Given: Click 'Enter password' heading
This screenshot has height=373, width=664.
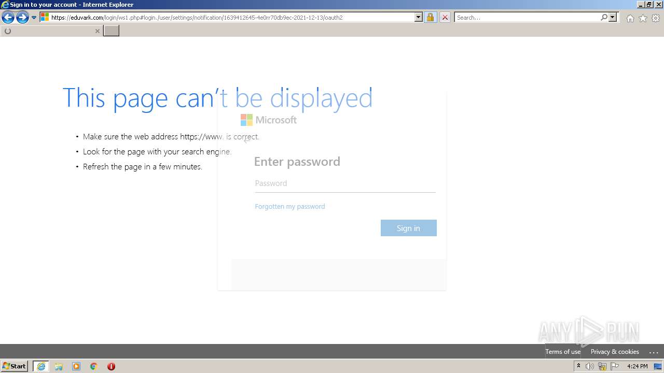Looking at the screenshot, I should 297,162.
